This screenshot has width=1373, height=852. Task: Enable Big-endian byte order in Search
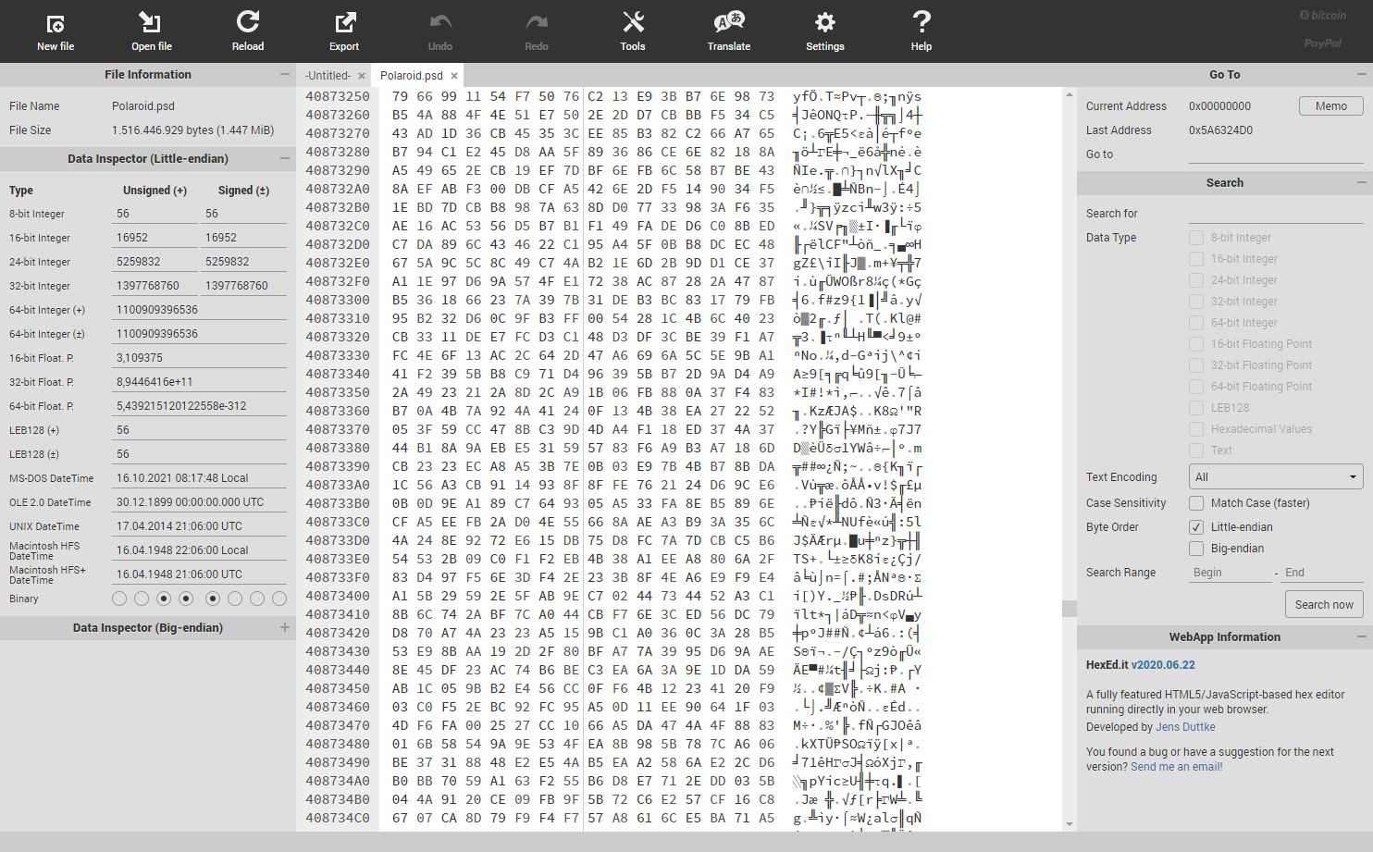click(1196, 548)
